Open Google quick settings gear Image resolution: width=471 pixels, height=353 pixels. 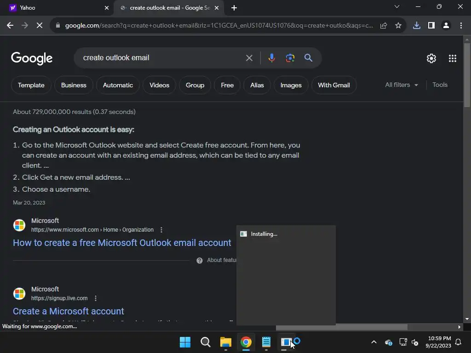431,58
